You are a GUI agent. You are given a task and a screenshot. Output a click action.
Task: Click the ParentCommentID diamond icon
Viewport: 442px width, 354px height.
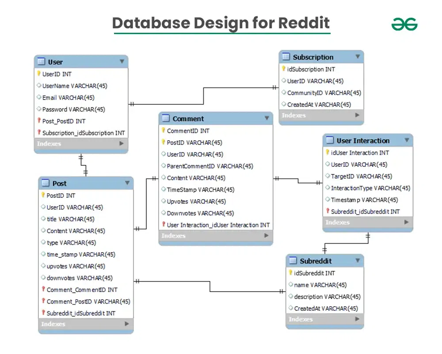click(x=163, y=165)
